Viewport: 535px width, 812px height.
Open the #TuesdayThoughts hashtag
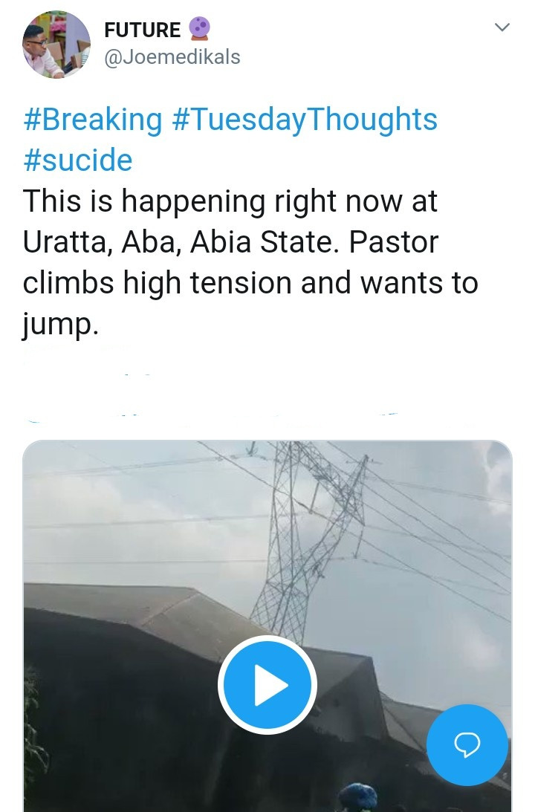(x=304, y=119)
